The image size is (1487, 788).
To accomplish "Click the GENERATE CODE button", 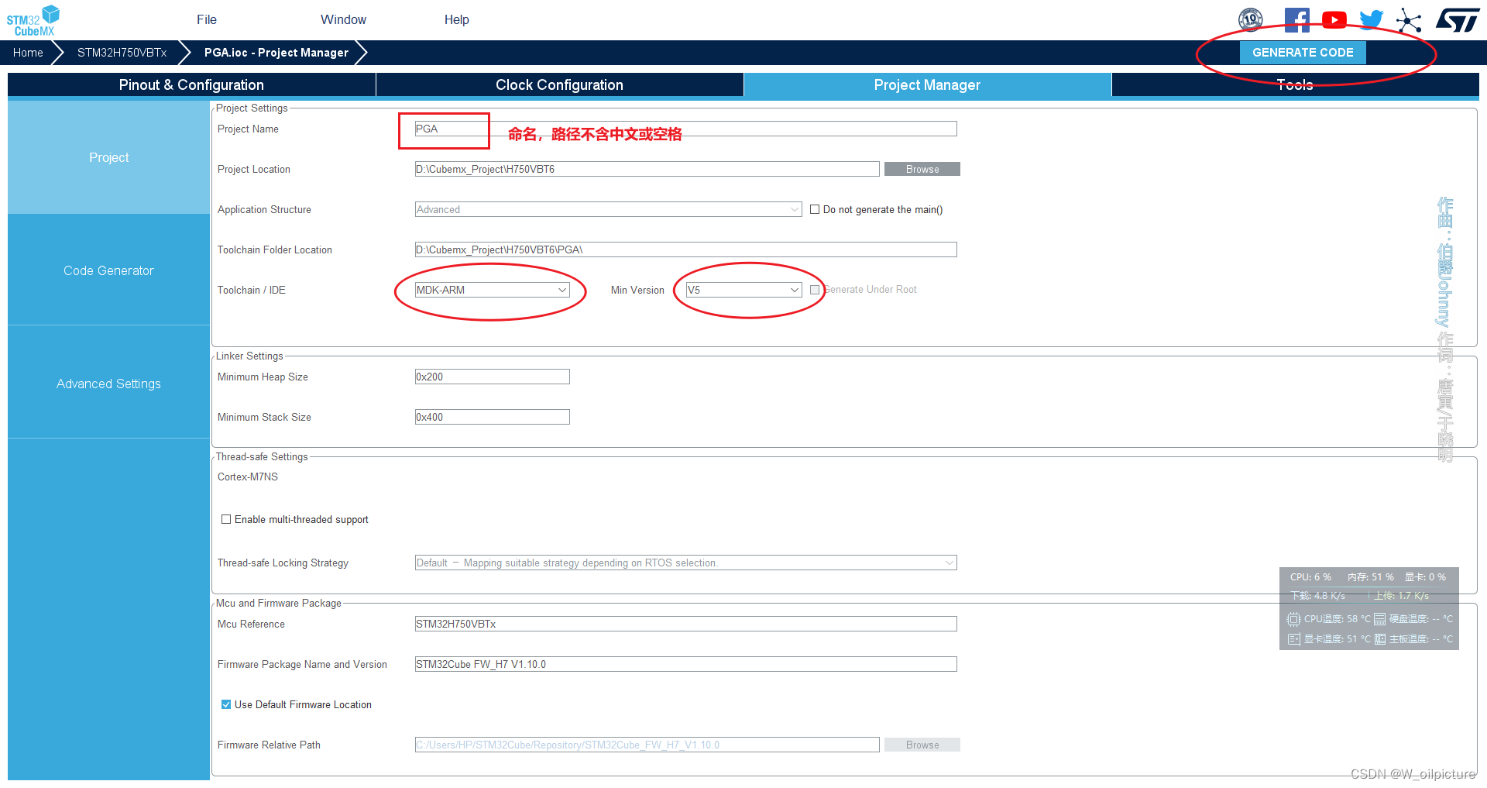I will tap(1303, 53).
